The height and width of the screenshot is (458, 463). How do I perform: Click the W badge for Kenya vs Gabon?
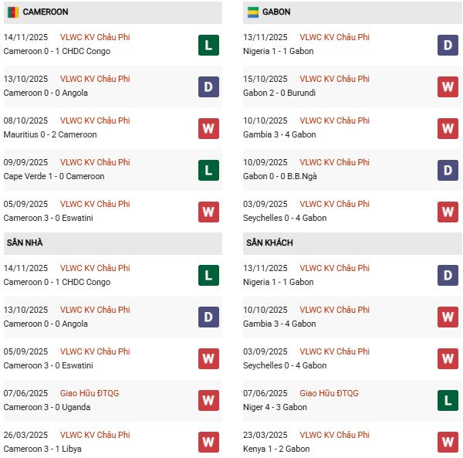pyautogui.click(x=448, y=443)
